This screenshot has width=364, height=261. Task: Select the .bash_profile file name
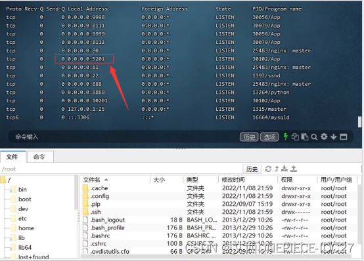pos(108,228)
